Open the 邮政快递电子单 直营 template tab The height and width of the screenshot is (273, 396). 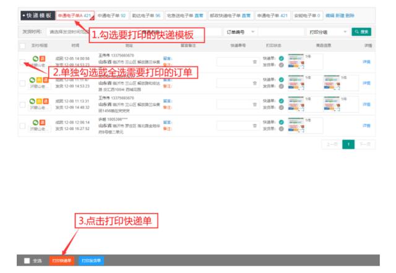pyautogui.click(x=230, y=15)
